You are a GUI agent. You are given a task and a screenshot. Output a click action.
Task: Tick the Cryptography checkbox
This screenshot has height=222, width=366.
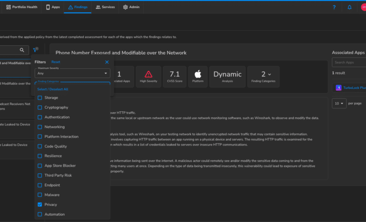pos(40,107)
